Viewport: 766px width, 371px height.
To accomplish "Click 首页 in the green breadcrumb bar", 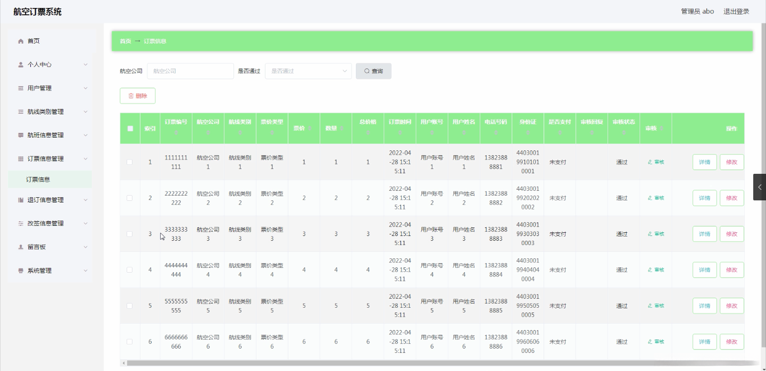I will pyautogui.click(x=126, y=41).
